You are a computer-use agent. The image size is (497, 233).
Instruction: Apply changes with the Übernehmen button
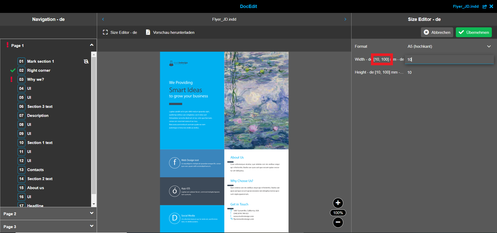coord(473,32)
